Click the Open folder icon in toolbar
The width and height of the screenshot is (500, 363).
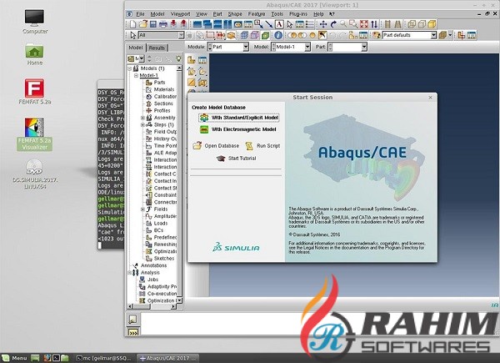pos(143,24)
